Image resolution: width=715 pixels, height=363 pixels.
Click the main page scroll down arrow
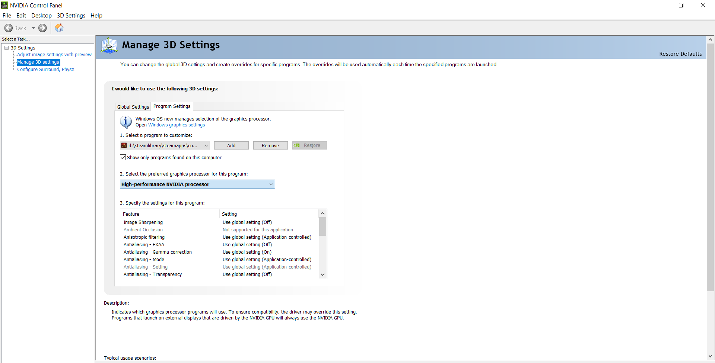710,356
